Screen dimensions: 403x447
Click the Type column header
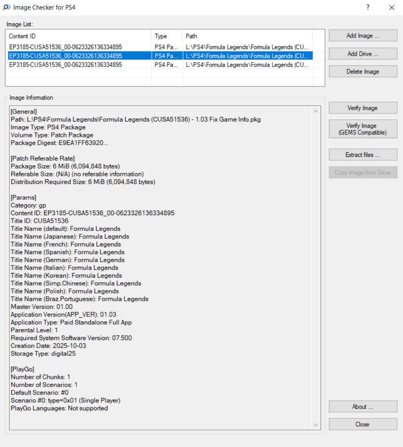coord(167,36)
